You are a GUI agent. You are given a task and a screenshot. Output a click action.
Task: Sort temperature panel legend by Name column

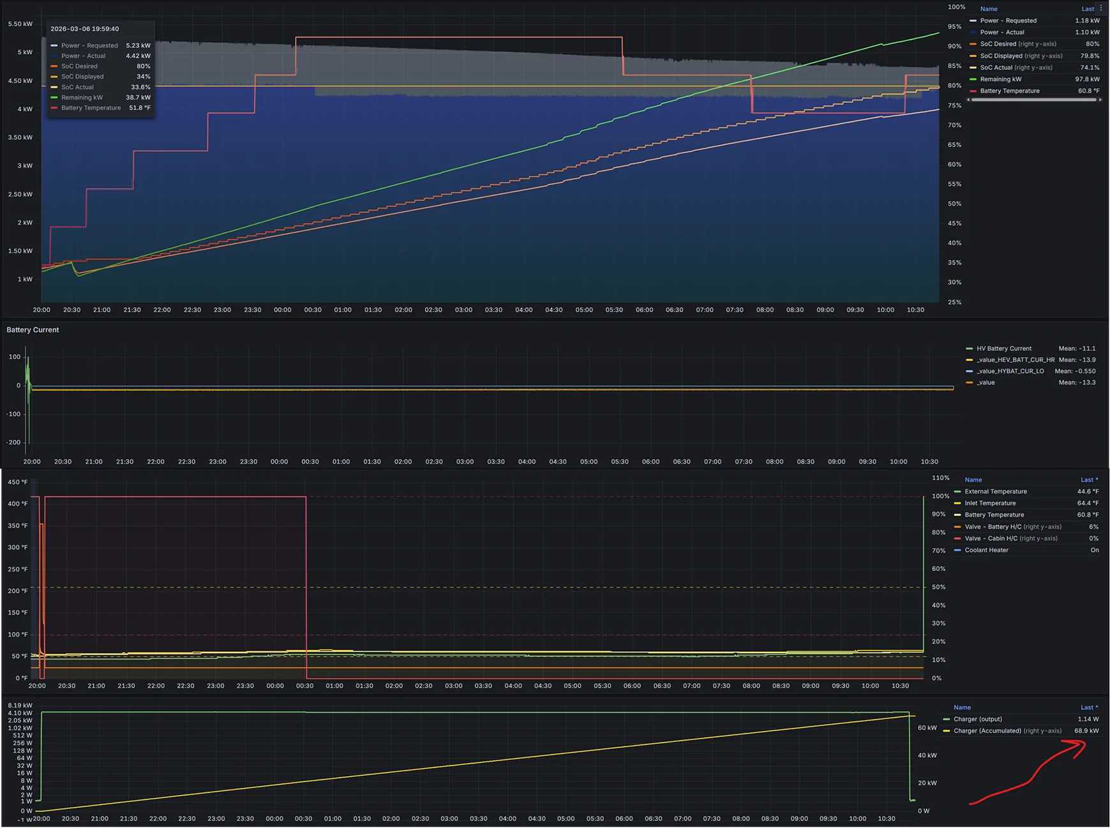pyautogui.click(x=973, y=480)
